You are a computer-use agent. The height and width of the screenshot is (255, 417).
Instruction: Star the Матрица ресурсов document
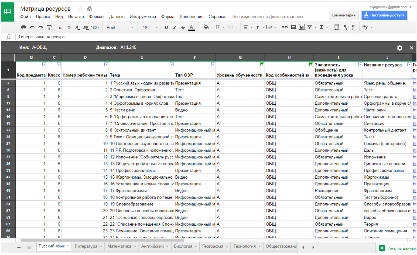(80, 9)
